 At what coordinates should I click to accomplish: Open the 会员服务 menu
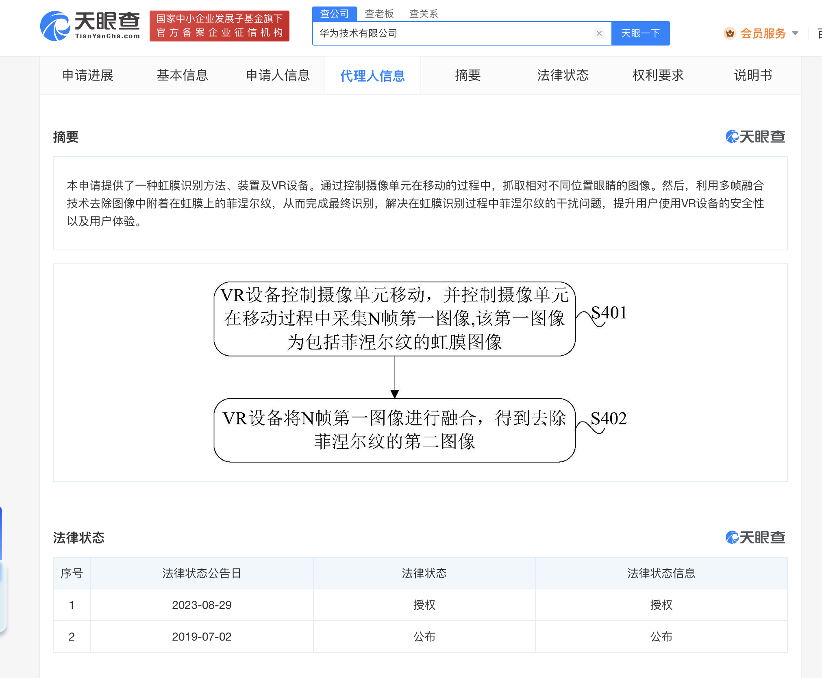tap(763, 33)
